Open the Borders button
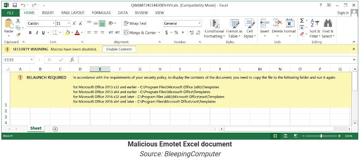Viewport: 360px width, 158px height. (55, 33)
